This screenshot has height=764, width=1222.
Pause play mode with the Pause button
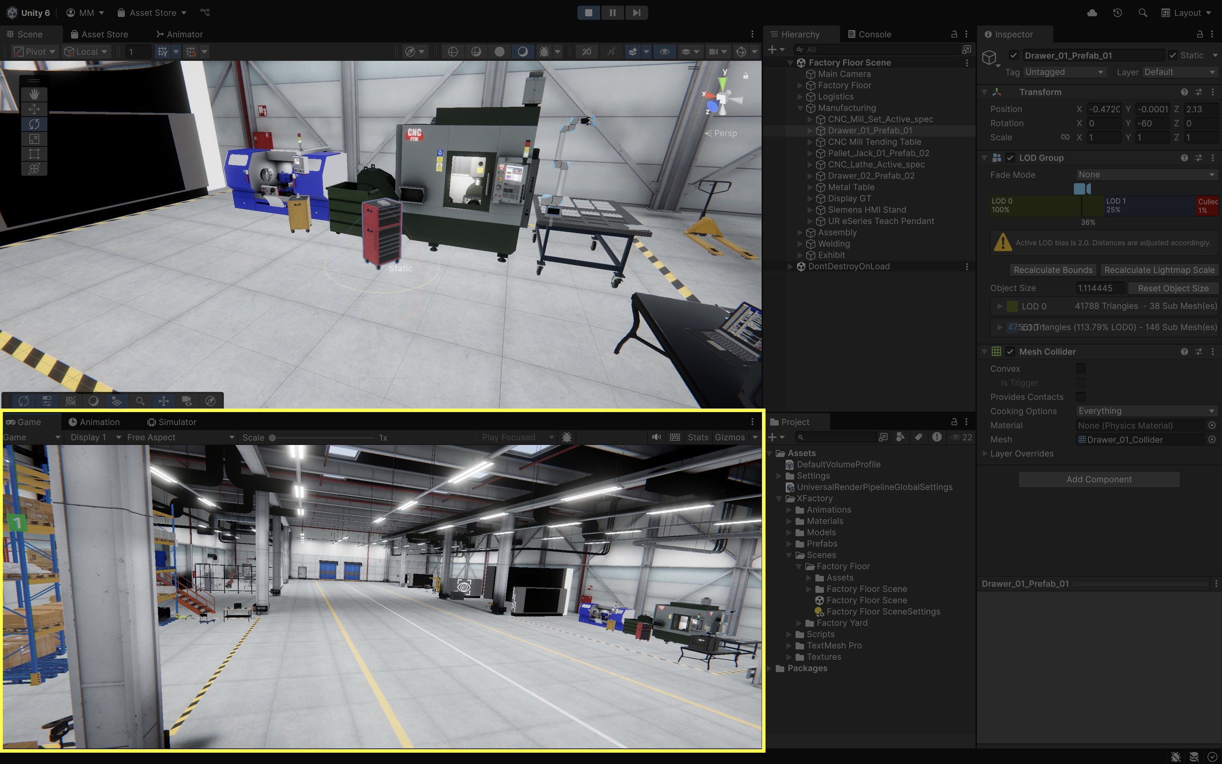coord(612,13)
